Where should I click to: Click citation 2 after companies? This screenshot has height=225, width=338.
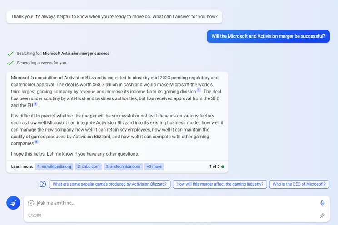point(36,142)
